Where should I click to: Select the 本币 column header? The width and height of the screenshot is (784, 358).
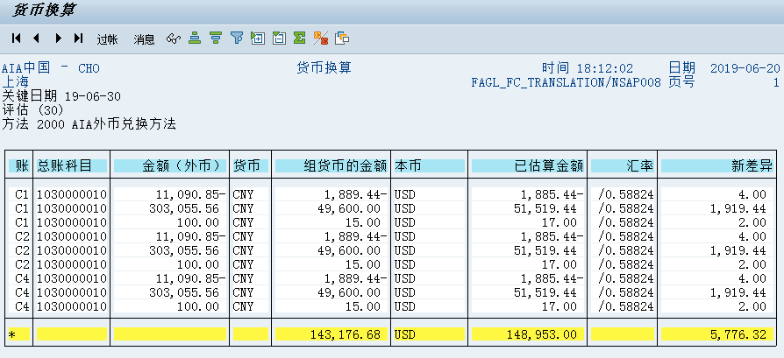pos(429,165)
